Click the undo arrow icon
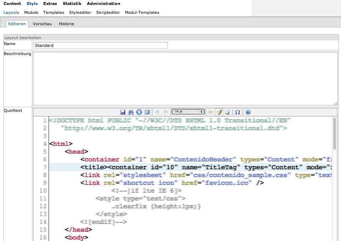 tap(158, 112)
